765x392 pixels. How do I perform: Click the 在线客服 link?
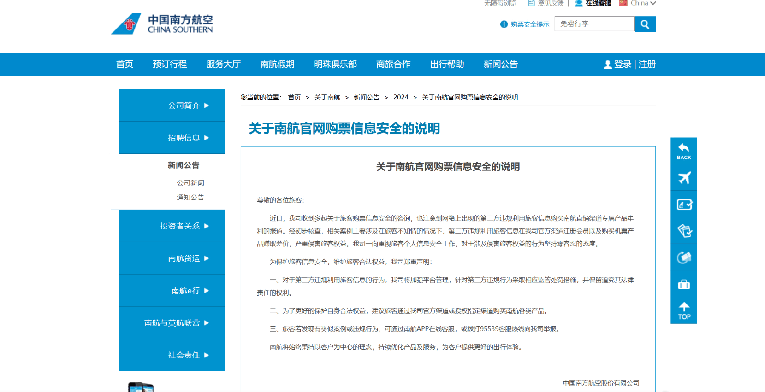coord(599,3)
